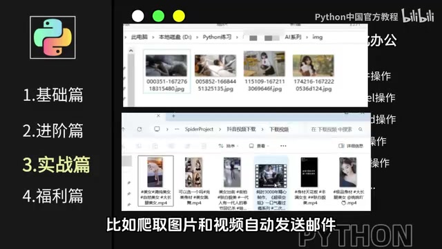Click the up-arrow navigation icon in the lower explorer
442x249 pixels.
tap(124, 129)
